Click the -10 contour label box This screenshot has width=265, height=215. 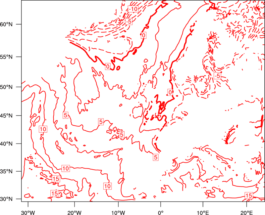pos(133,9)
